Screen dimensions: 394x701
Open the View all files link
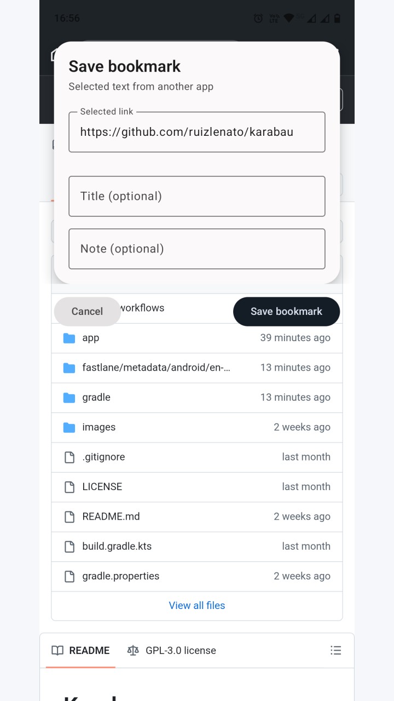[197, 605]
